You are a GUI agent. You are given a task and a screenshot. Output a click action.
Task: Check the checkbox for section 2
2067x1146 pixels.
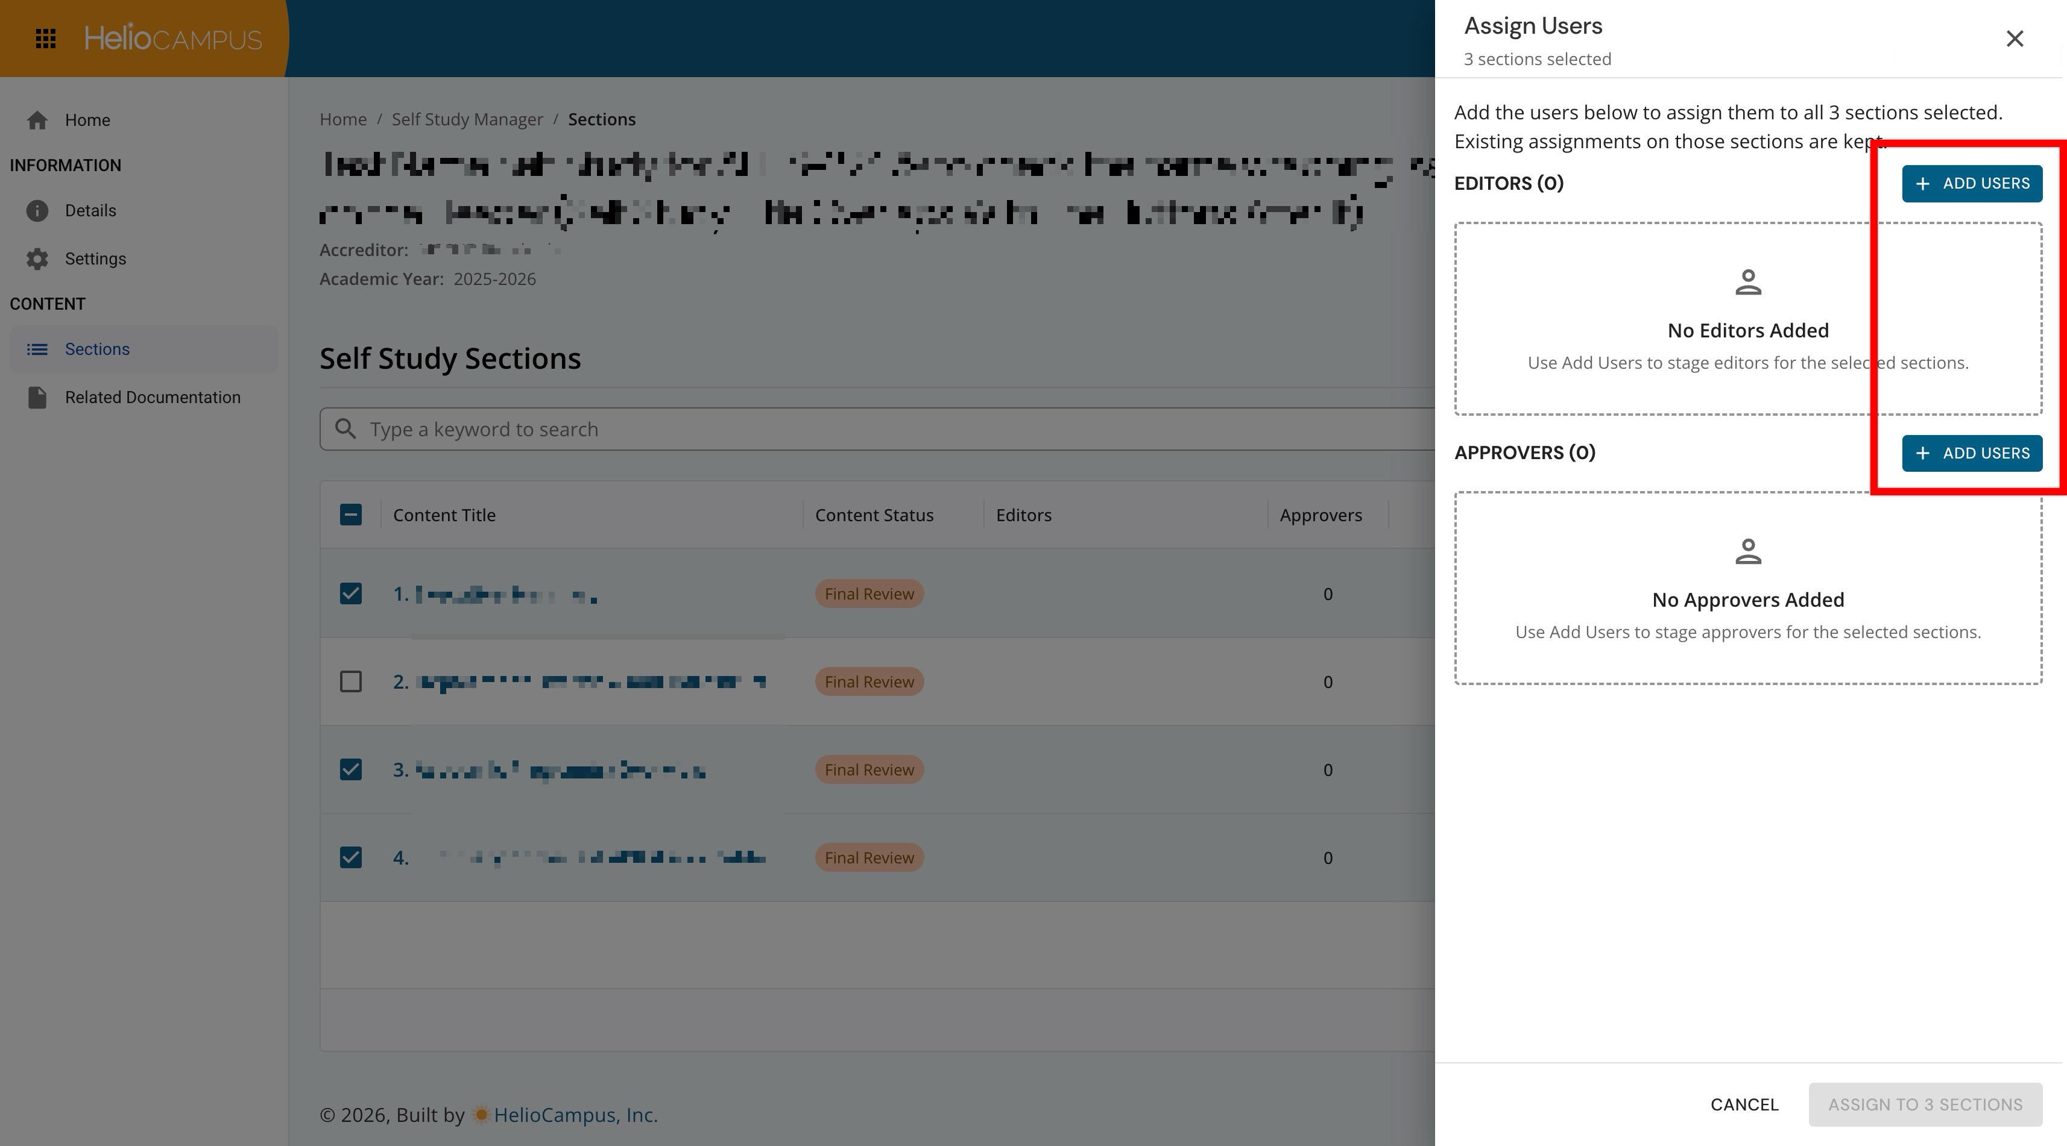[351, 681]
